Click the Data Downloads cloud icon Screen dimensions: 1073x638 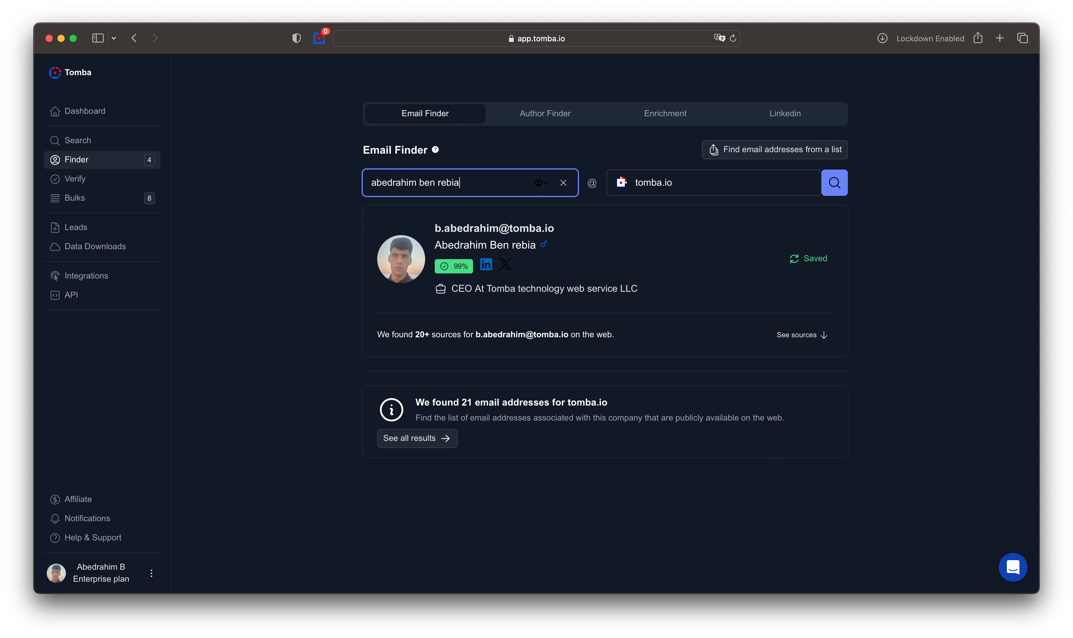click(55, 246)
